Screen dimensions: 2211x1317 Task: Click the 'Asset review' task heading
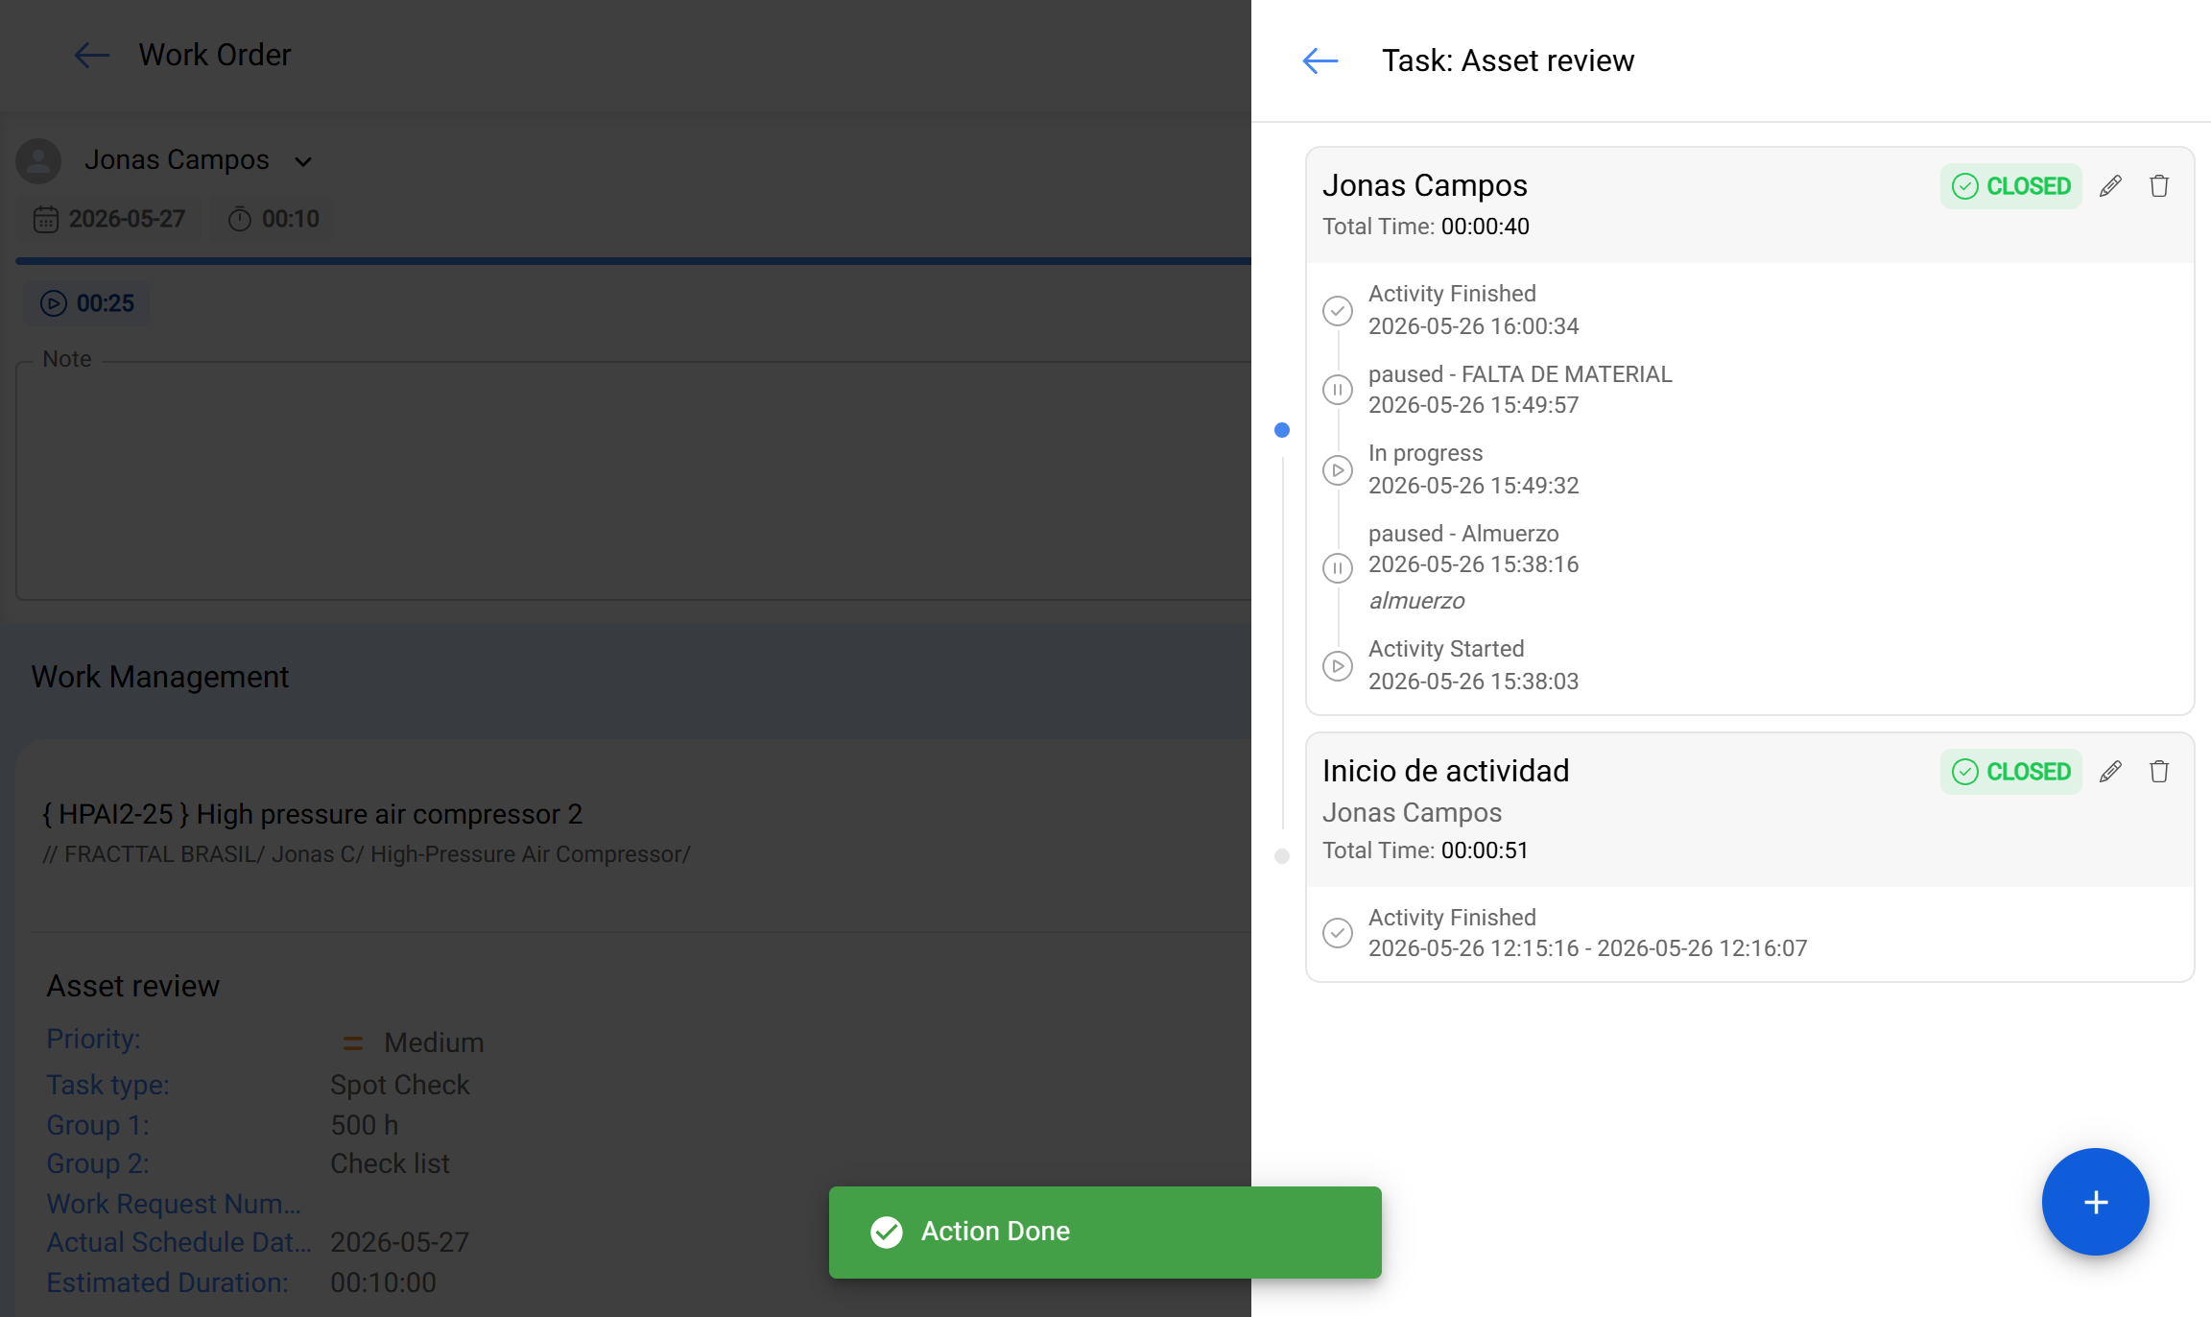(x=133, y=986)
